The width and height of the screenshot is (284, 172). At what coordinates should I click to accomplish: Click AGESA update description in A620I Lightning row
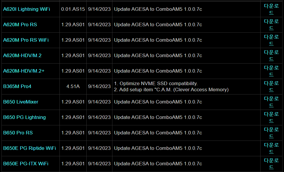(x=158, y=9)
